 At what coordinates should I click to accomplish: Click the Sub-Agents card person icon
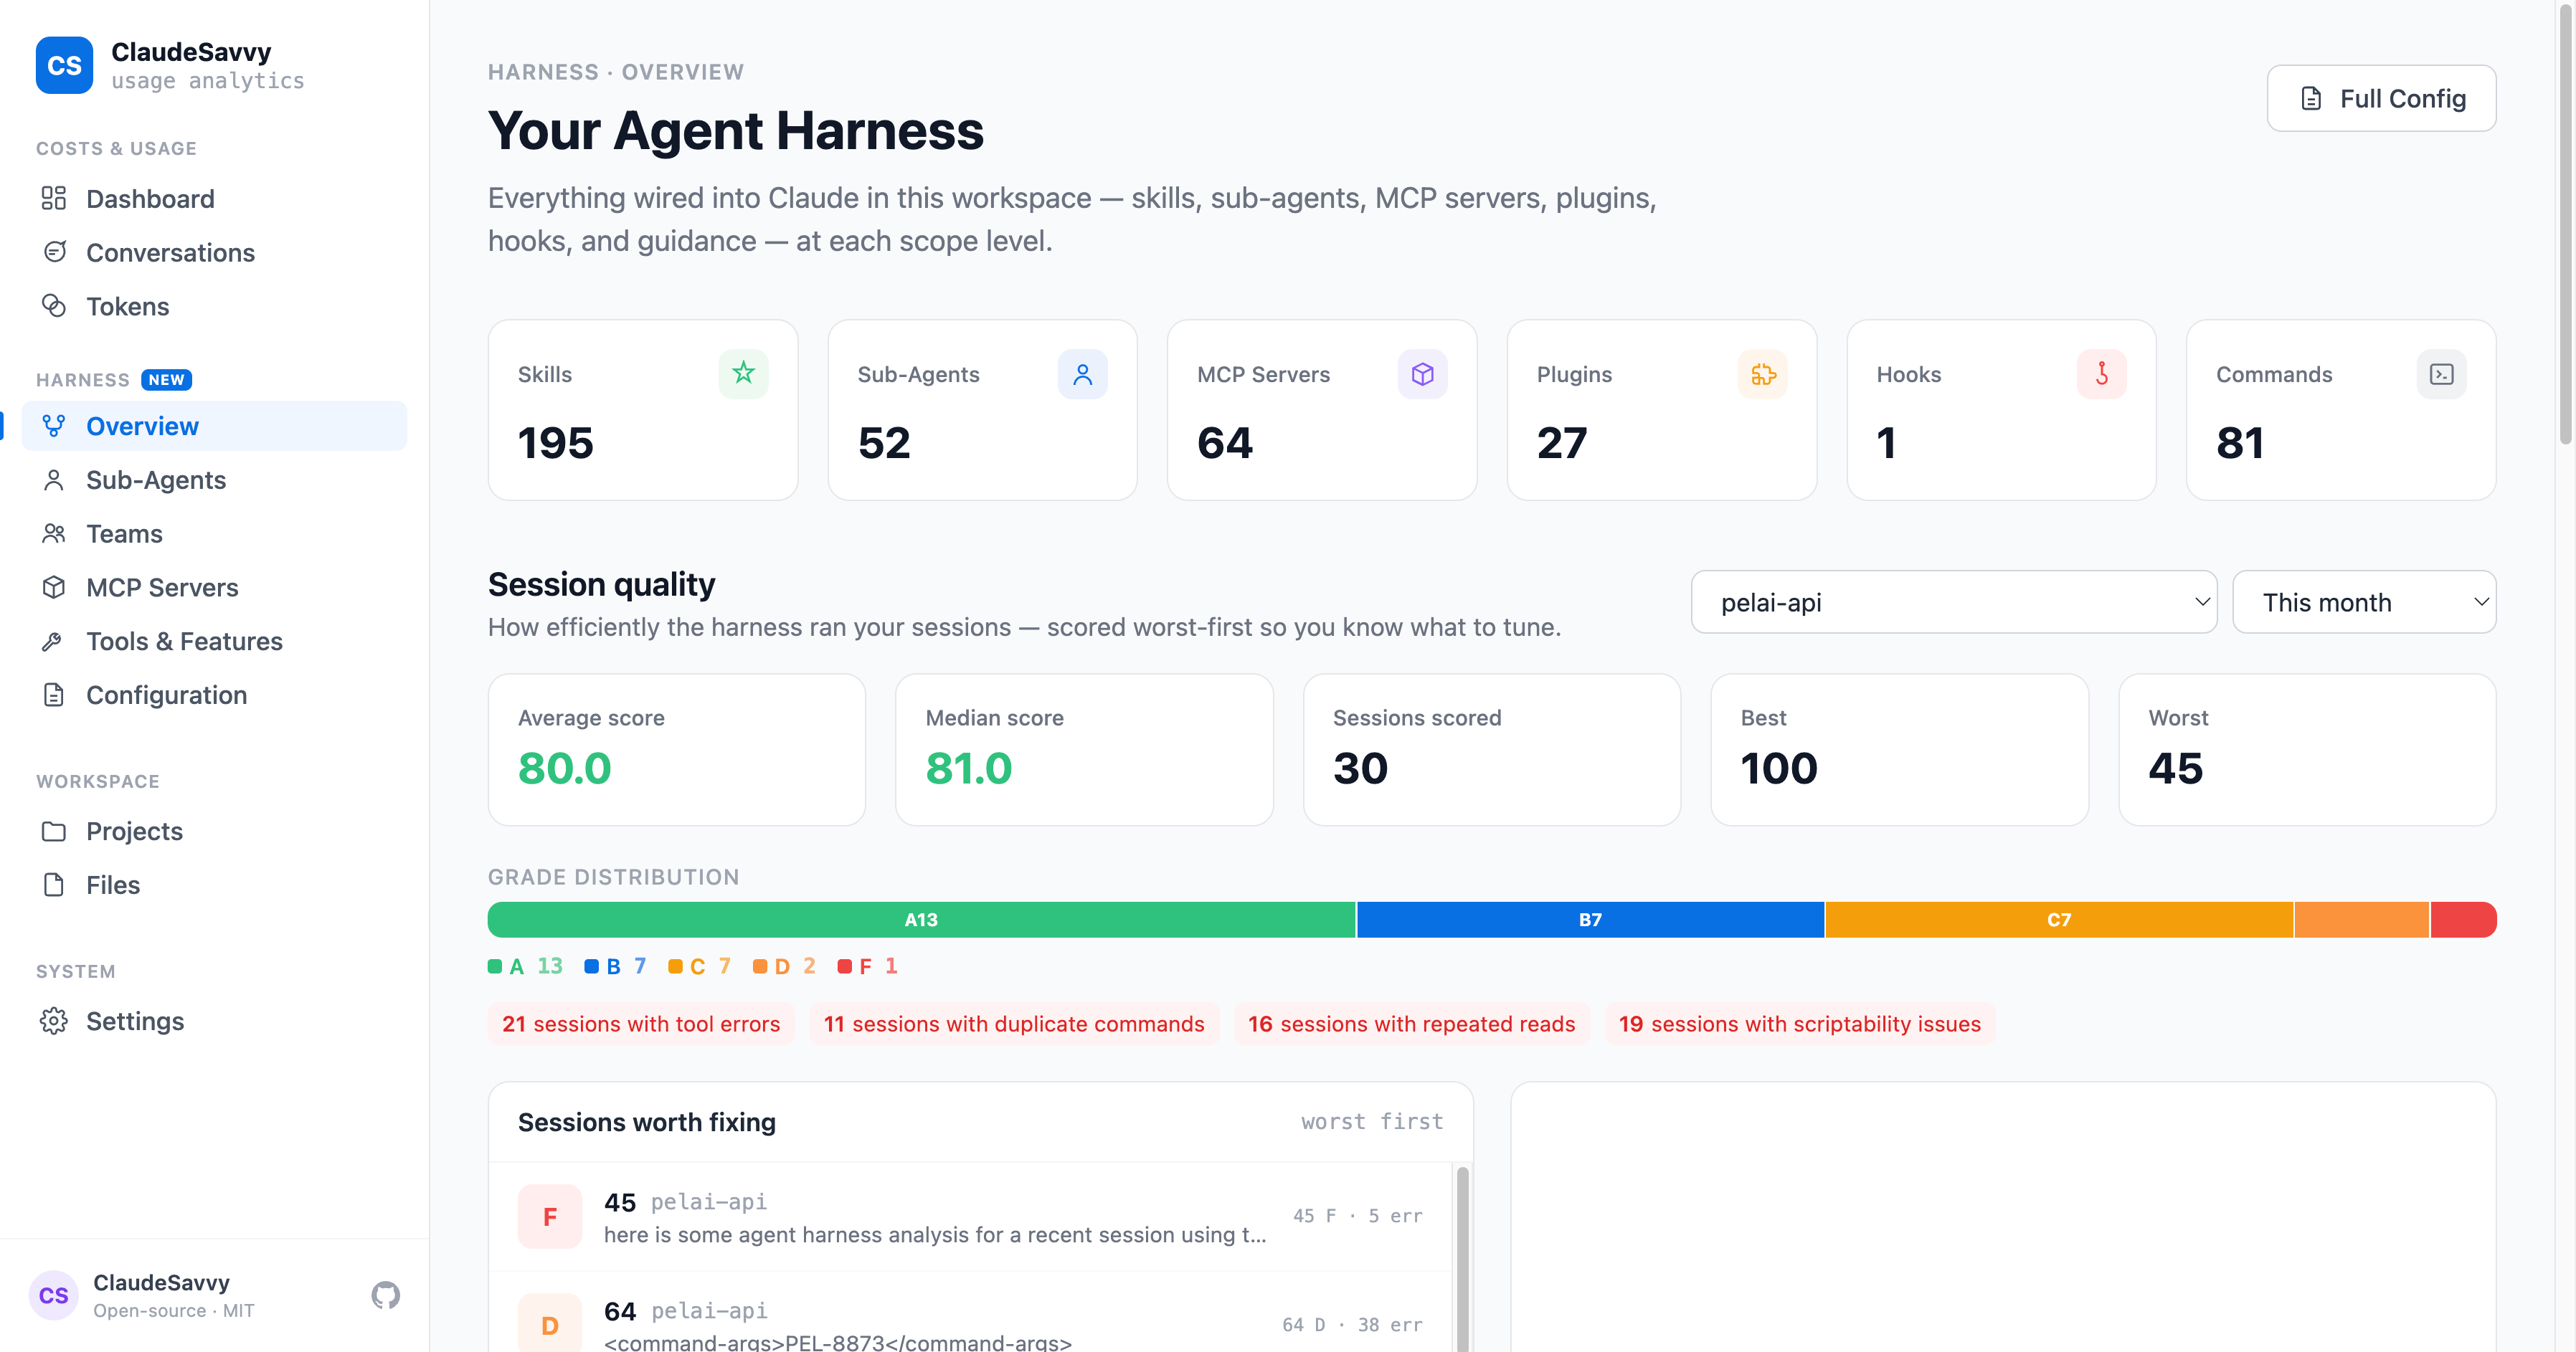coord(1082,373)
